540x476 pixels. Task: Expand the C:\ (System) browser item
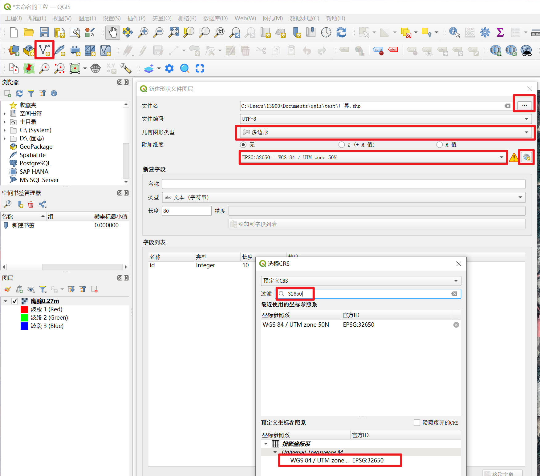tap(4, 130)
